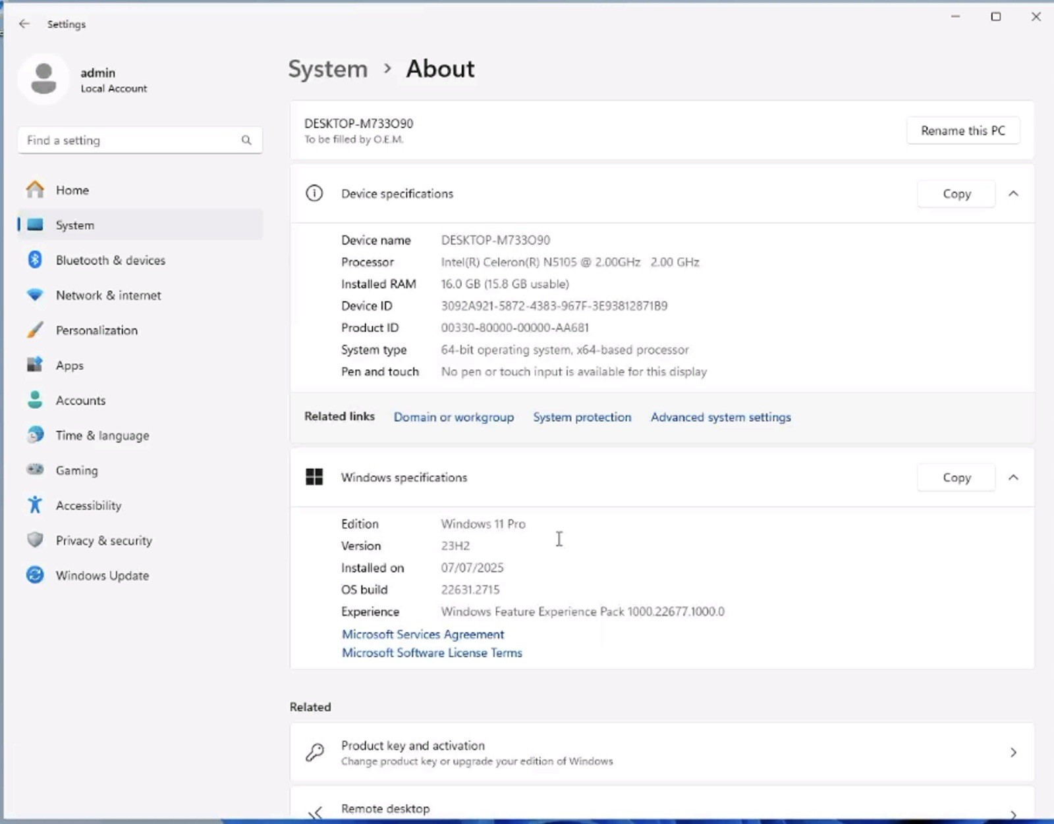Image resolution: width=1054 pixels, height=824 pixels.
Task: Click the Installed RAM 16.0 GB value
Action: coord(505,284)
